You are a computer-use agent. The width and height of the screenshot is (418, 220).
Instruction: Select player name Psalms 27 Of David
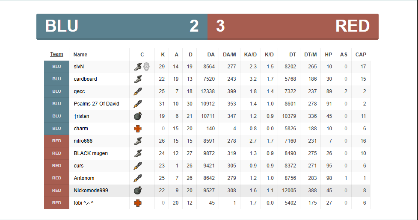(96, 104)
